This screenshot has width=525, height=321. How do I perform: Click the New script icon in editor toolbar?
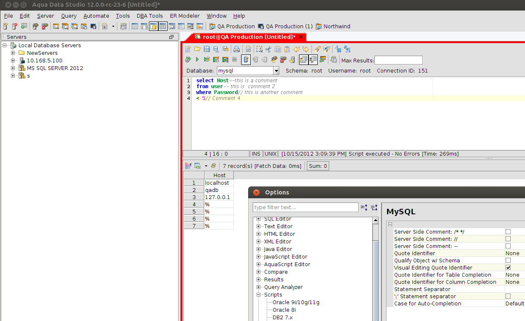coord(188,49)
